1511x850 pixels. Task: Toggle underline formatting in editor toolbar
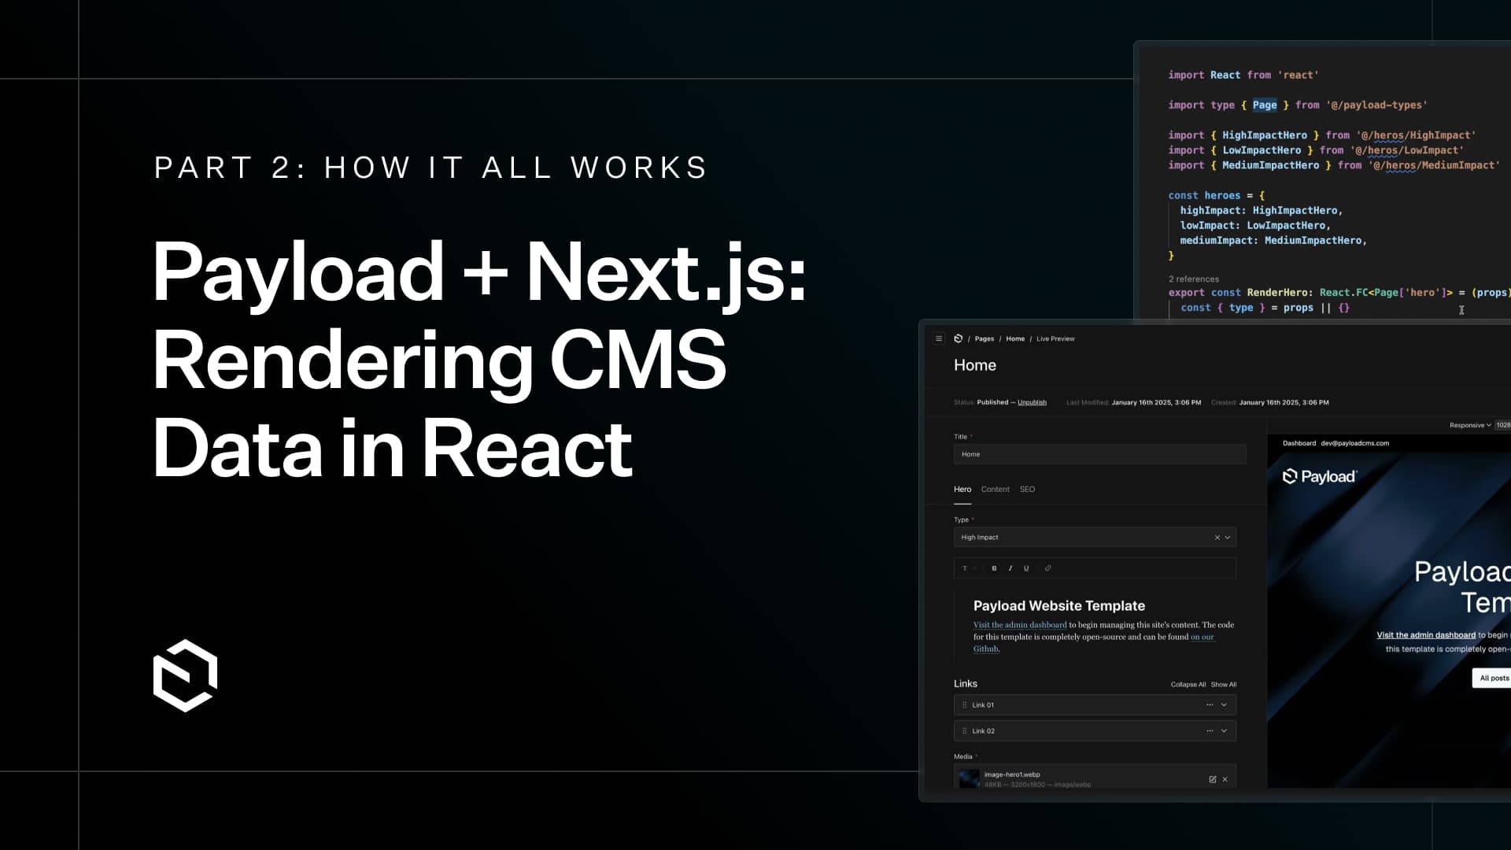click(1026, 568)
